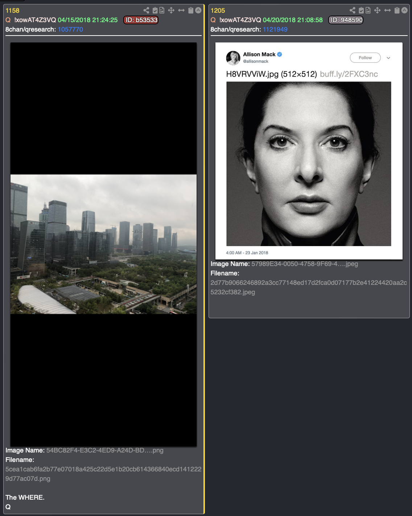Click timestamp 04/15/2018 21:24:25
This screenshot has height=516, width=412.
pyautogui.click(x=88, y=20)
